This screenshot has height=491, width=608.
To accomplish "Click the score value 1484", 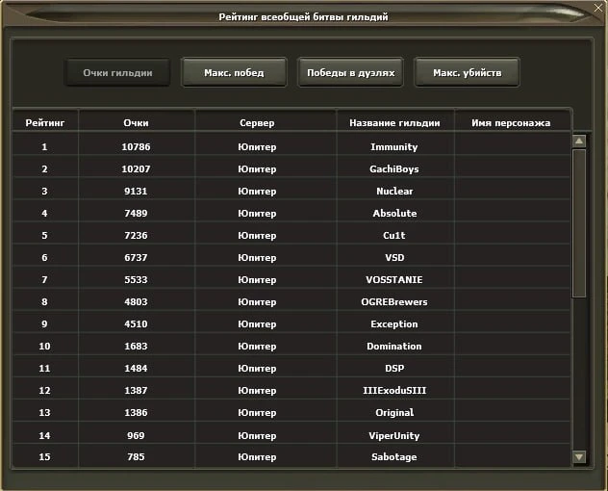I will tap(136, 369).
